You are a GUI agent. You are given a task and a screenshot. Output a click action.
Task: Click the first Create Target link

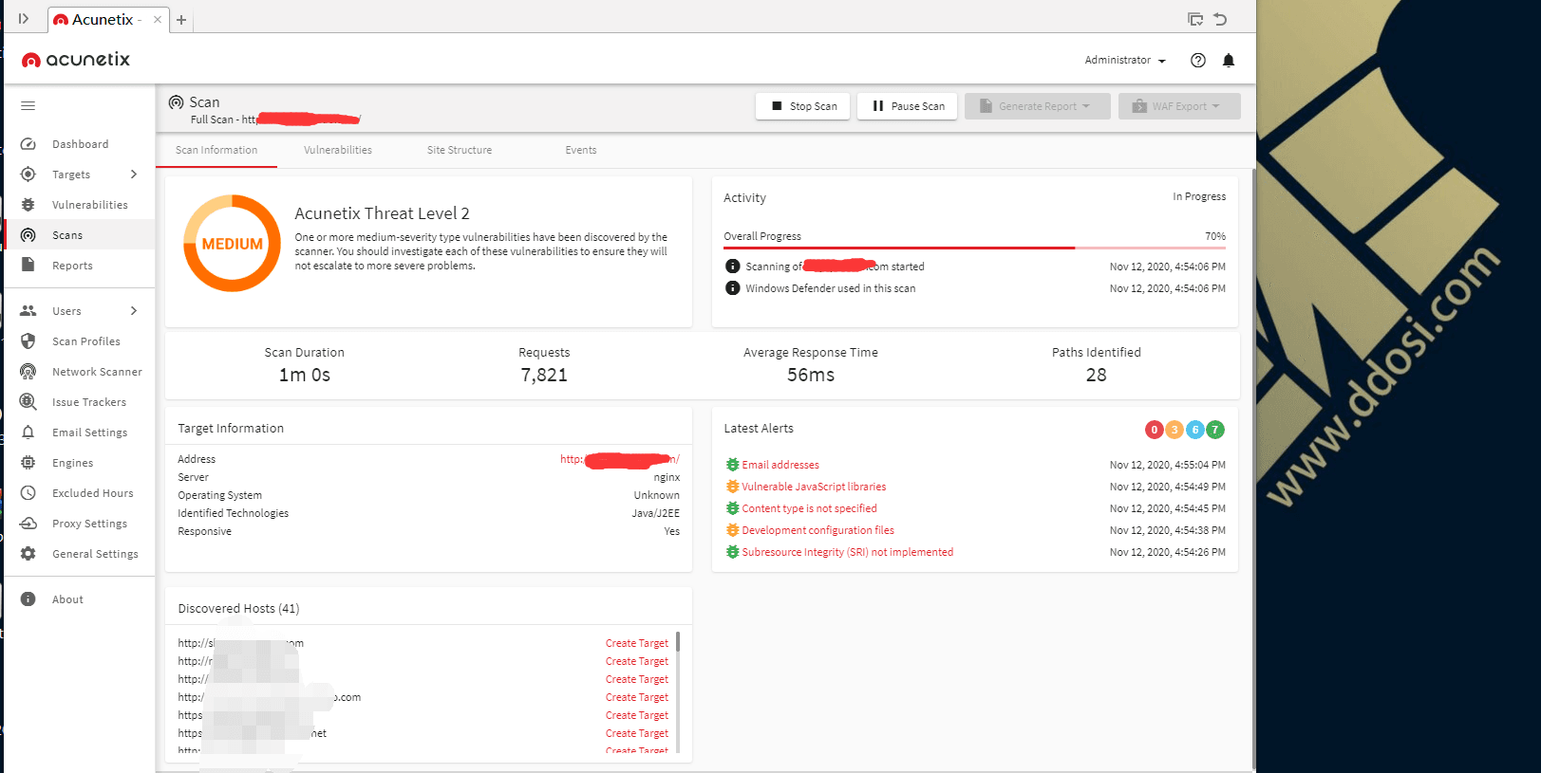pyautogui.click(x=637, y=643)
